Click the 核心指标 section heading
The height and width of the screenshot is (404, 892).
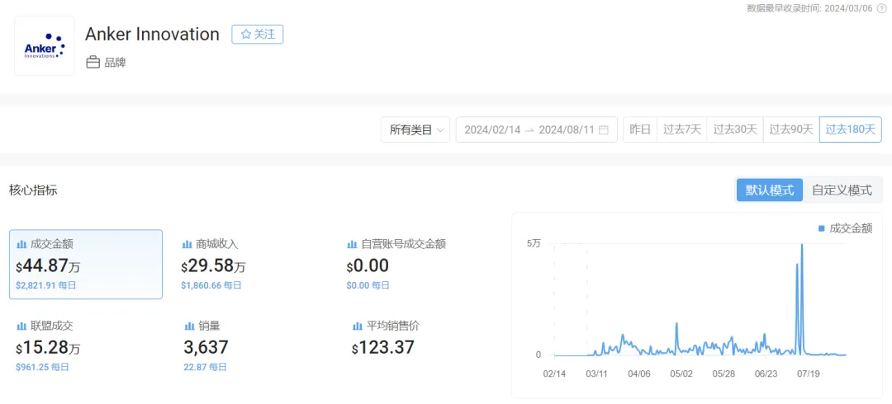33,190
